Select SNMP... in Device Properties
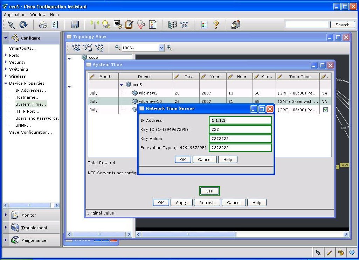Screen dimensions: 359x260 pyautogui.click(x=23, y=125)
